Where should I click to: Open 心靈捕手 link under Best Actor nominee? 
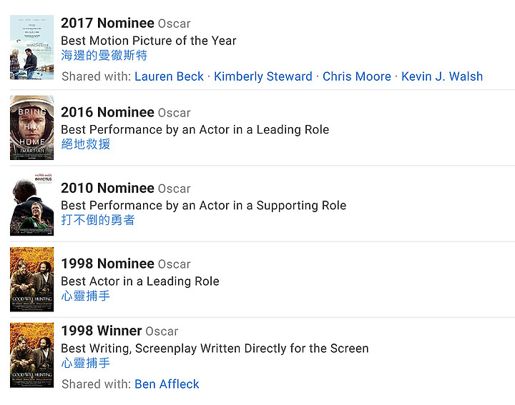(85, 296)
